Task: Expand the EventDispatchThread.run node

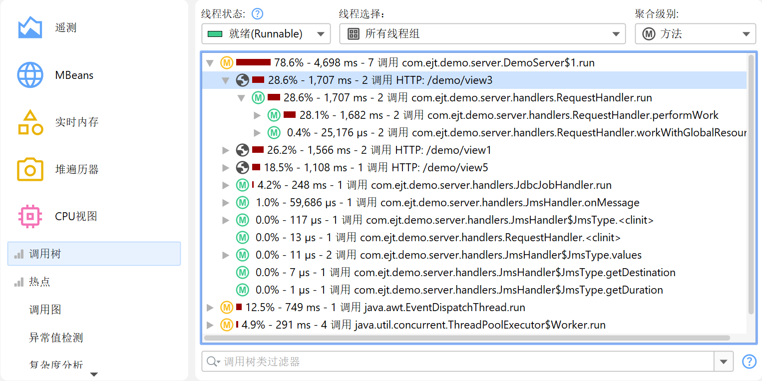Action: (x=211, y=308)
